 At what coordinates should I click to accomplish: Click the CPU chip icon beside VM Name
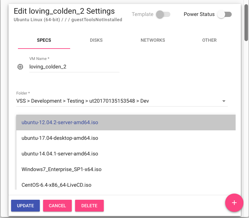point(20,67)
